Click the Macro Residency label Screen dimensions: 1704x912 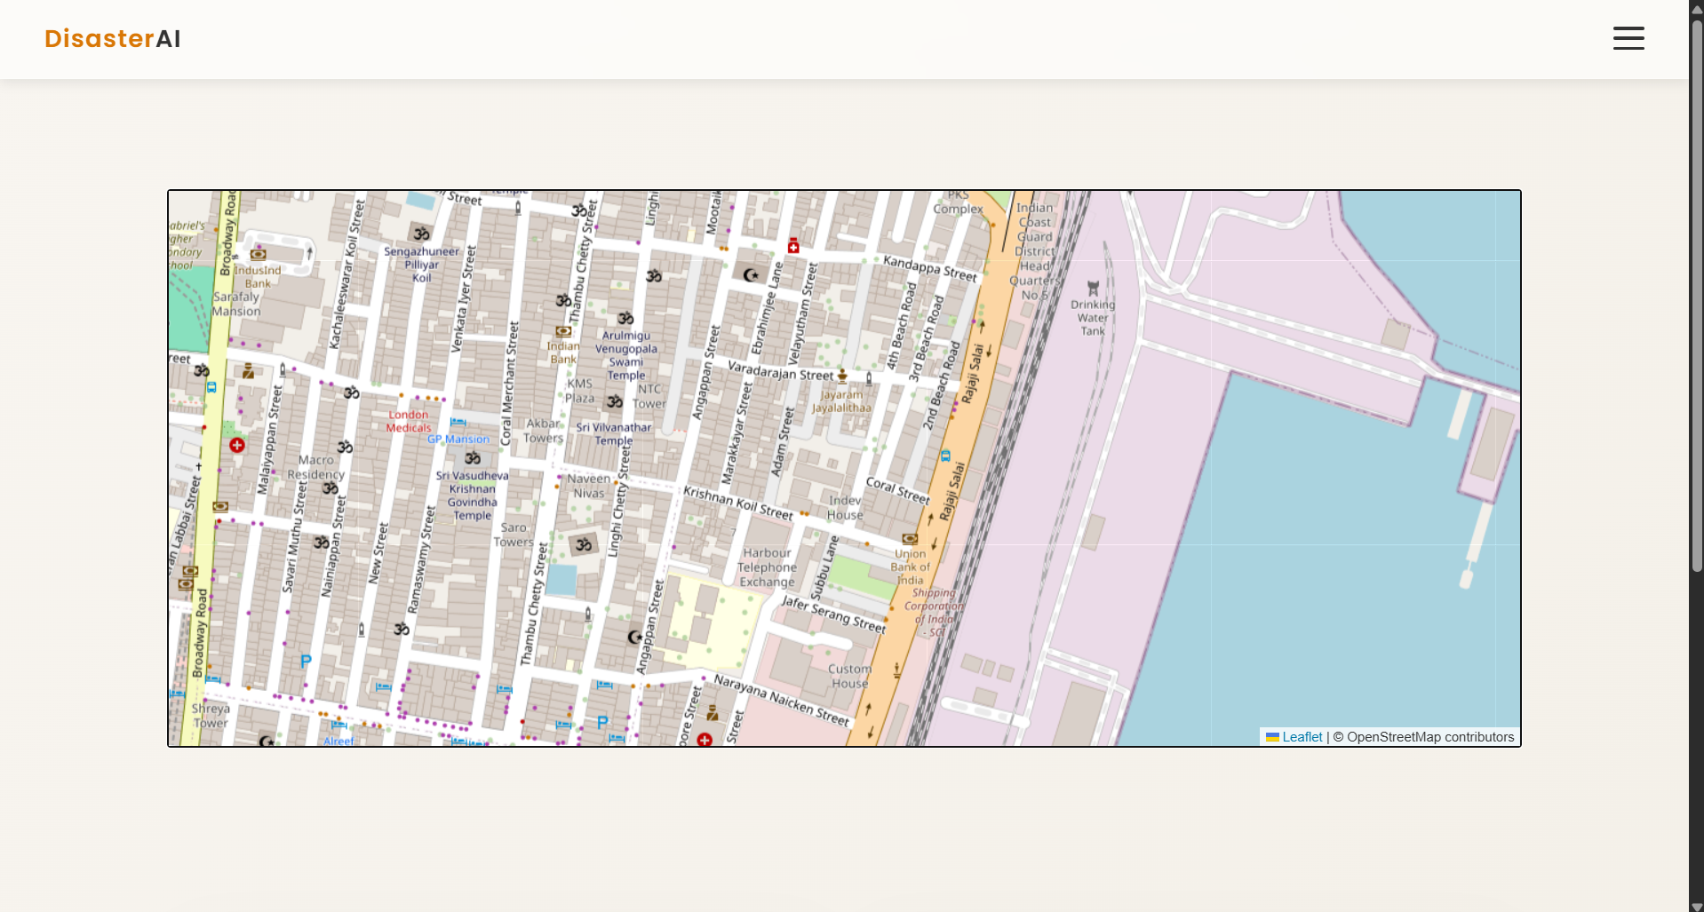point(316,467)
